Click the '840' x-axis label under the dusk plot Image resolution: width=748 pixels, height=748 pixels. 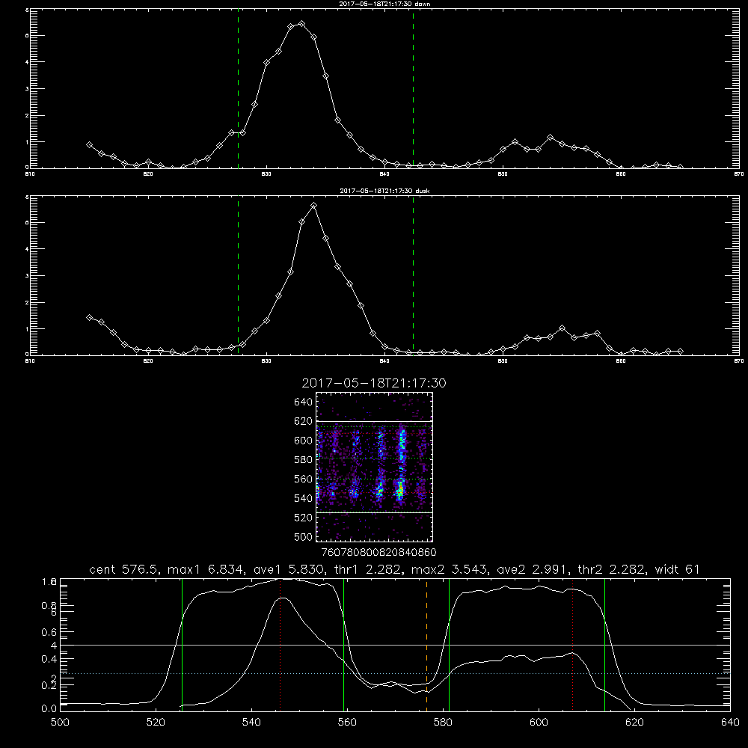(x=384, y=361)
